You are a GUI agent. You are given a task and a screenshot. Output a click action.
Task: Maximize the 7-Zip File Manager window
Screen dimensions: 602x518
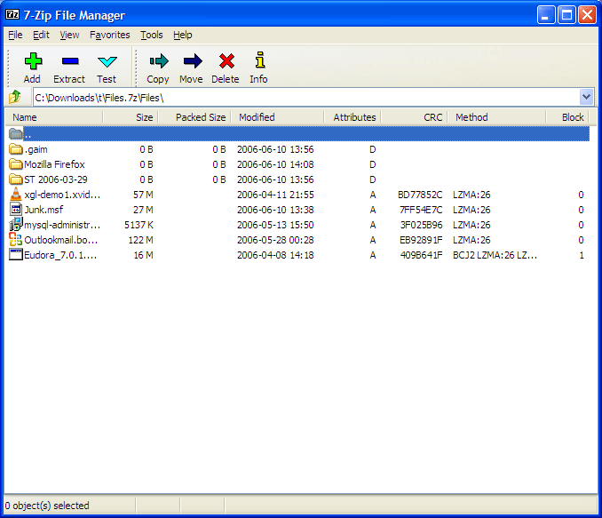(x=566, y=15)
